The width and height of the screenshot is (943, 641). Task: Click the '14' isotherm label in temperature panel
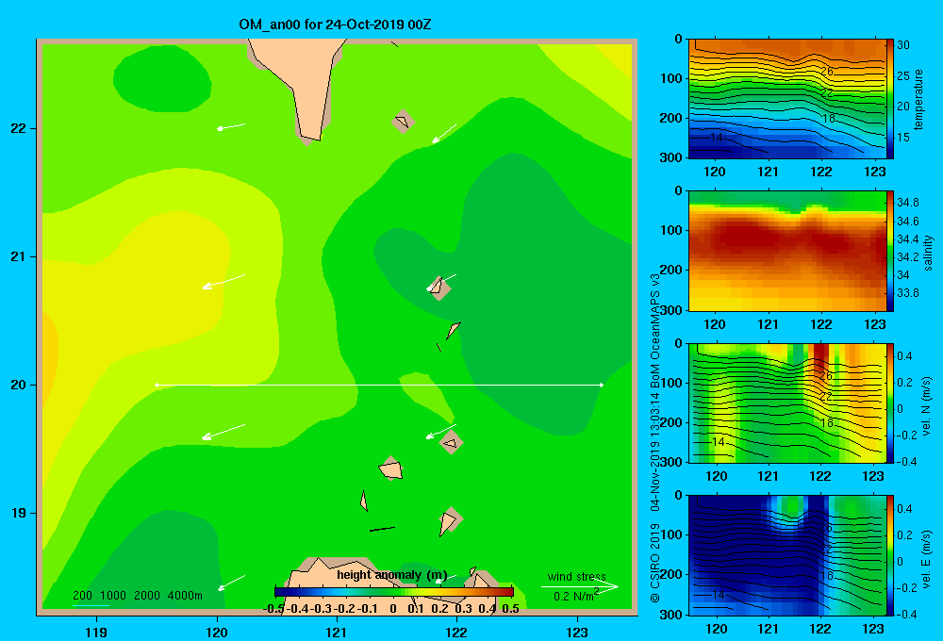pyautogui.click(x=716, y=138)
